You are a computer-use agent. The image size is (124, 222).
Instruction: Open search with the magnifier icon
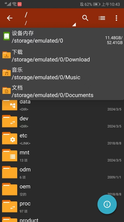pos(85,18)
